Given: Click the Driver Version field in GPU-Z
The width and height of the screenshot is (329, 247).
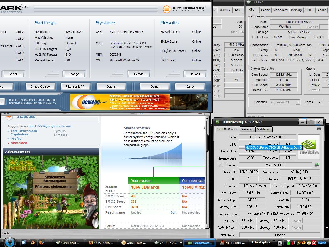Looking at the screenshot, I should pos(280,214).
